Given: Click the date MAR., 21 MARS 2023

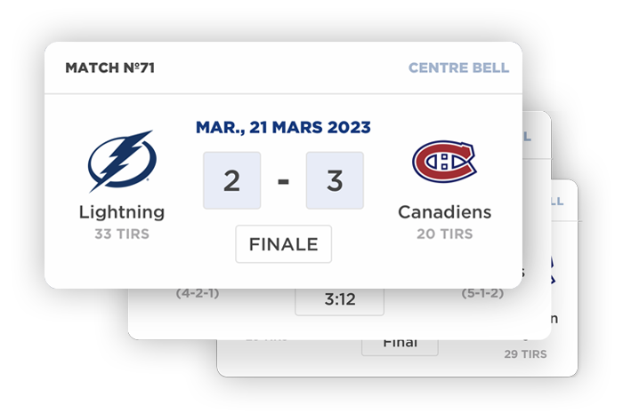Looking at the screenshot, I should tap(283, 128).
